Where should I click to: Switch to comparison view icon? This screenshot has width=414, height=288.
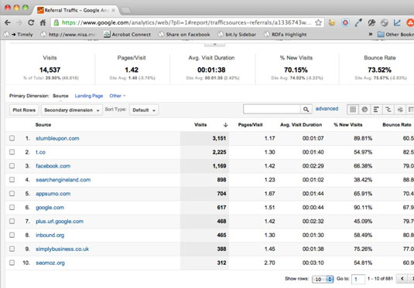pyautogui.click(x=388, y=110)
